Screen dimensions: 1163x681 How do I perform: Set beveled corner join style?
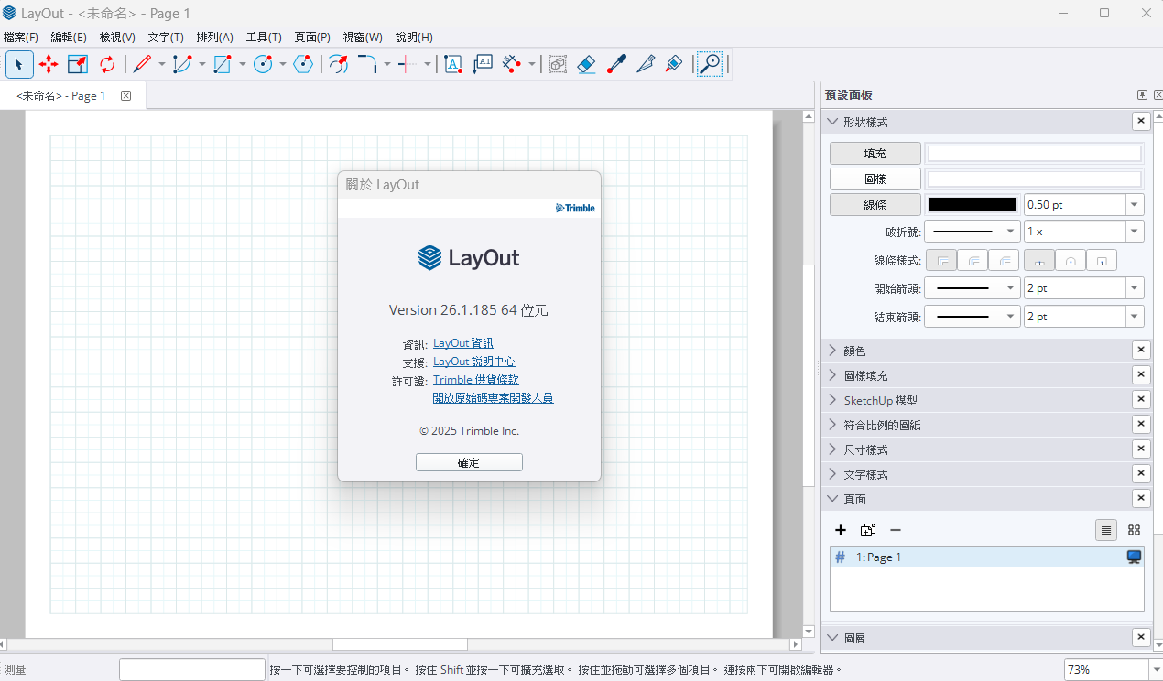click(1004, 261)
